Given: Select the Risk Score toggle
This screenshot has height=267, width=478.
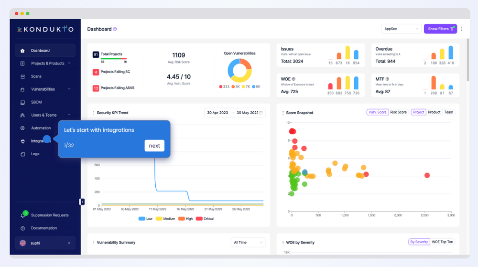Looking at the screenshot, I should point(399,112).
